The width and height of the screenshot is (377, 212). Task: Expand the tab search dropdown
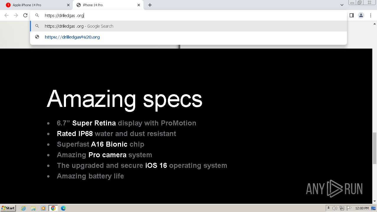(342, 5)
